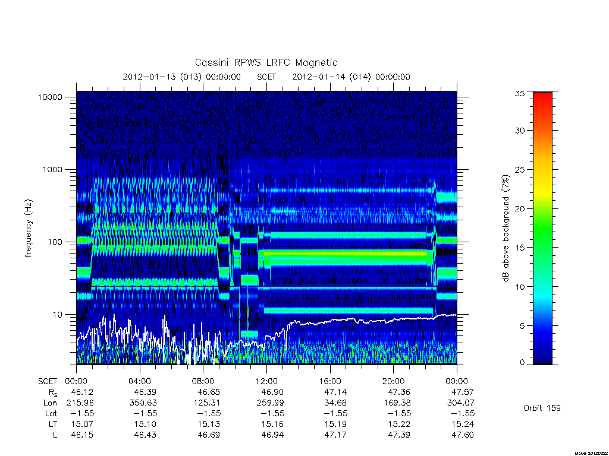Click LT value 15.10
609x456 pixels.
pyautogui.click(x=145, y=424)
